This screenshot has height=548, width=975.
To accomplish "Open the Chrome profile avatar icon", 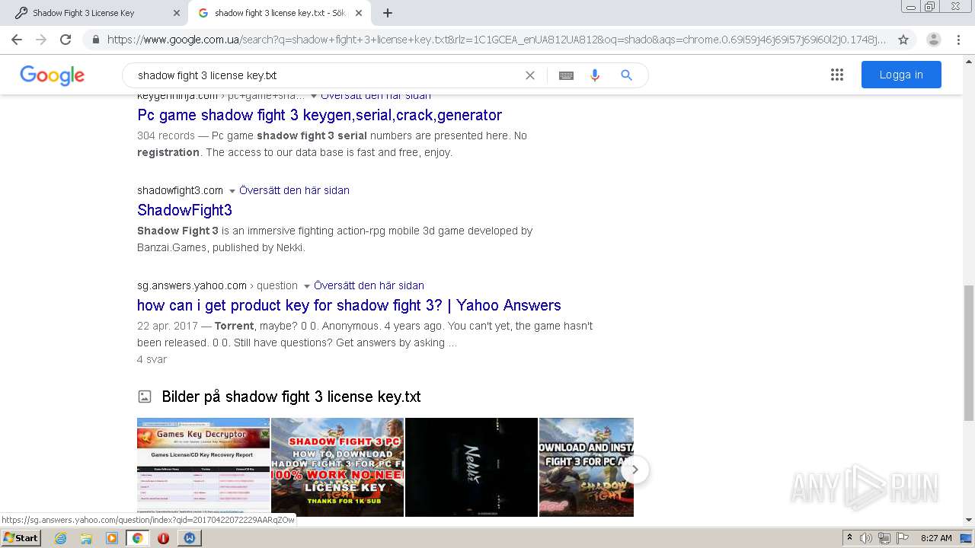I will click(x=934, y=40).
